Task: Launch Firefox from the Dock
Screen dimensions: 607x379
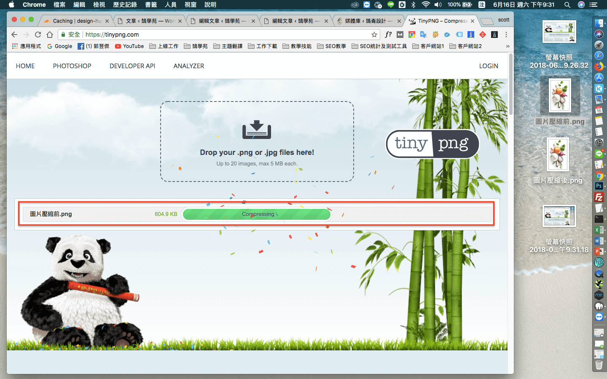Action: [x=599, y=67]
